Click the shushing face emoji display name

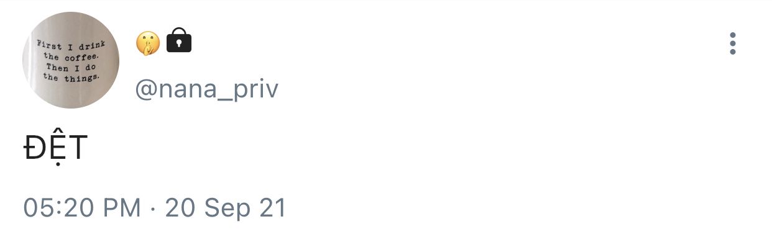148,42
